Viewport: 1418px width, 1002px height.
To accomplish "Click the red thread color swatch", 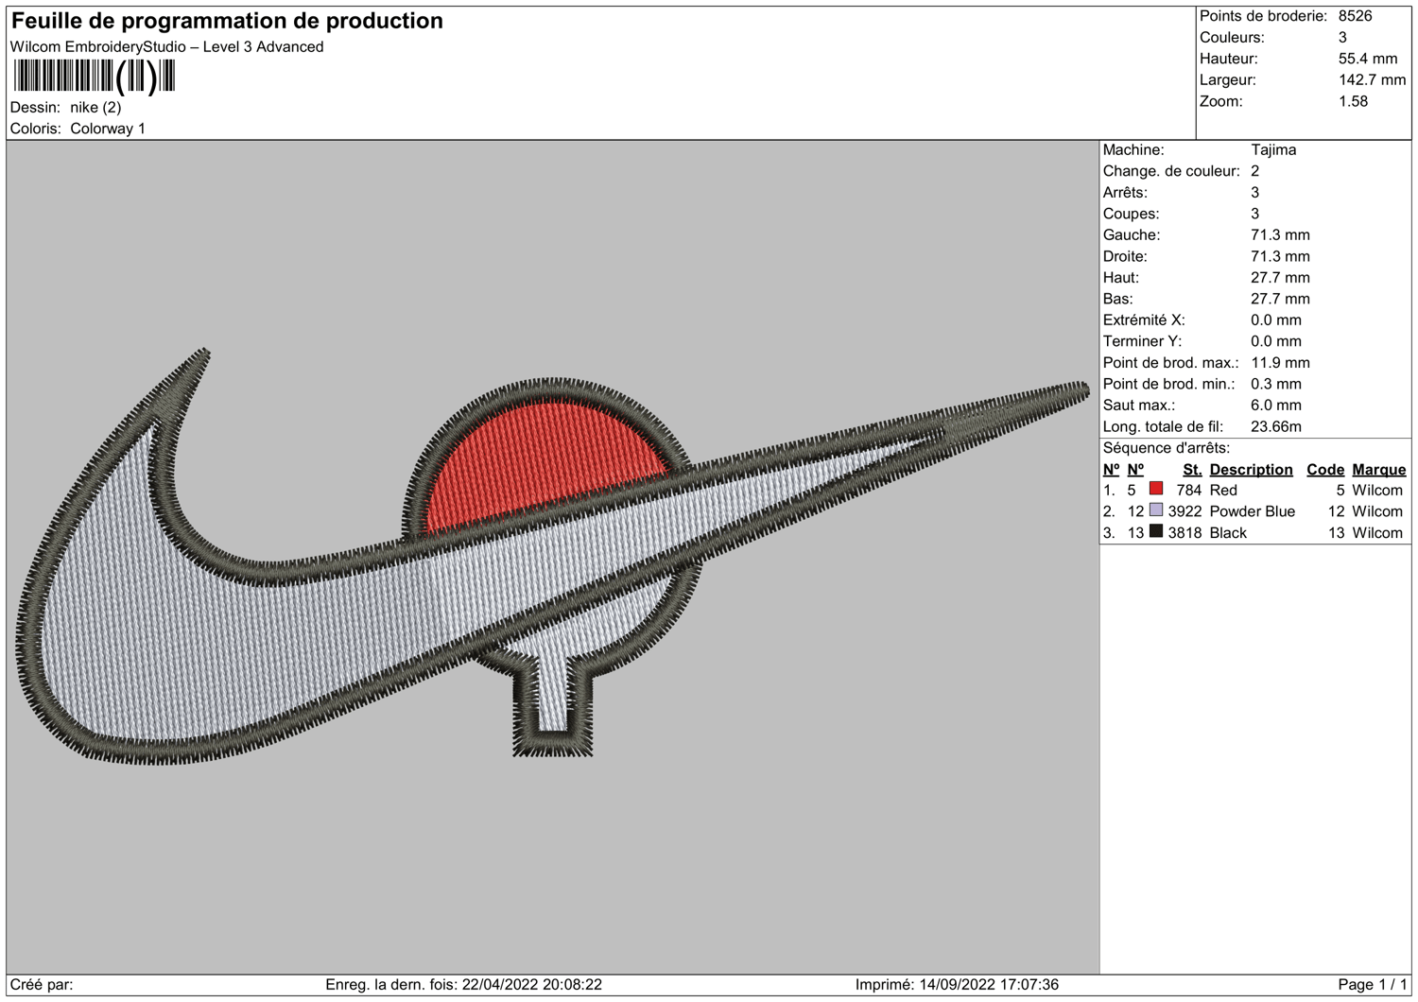I will 1156,489.
